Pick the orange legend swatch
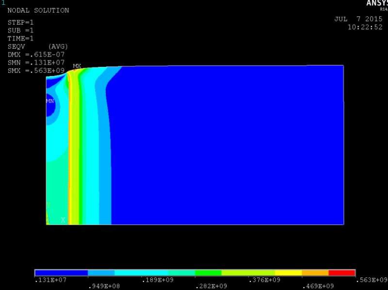This screenshot has height=290, width=388. pos(315,273)
